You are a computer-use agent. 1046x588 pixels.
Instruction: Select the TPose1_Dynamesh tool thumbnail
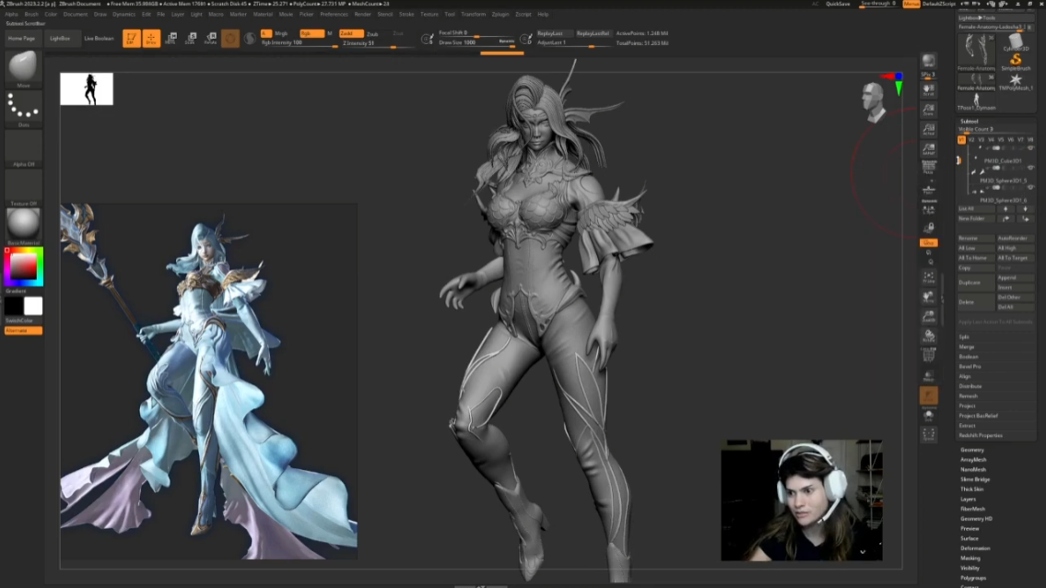click(976, 101)
